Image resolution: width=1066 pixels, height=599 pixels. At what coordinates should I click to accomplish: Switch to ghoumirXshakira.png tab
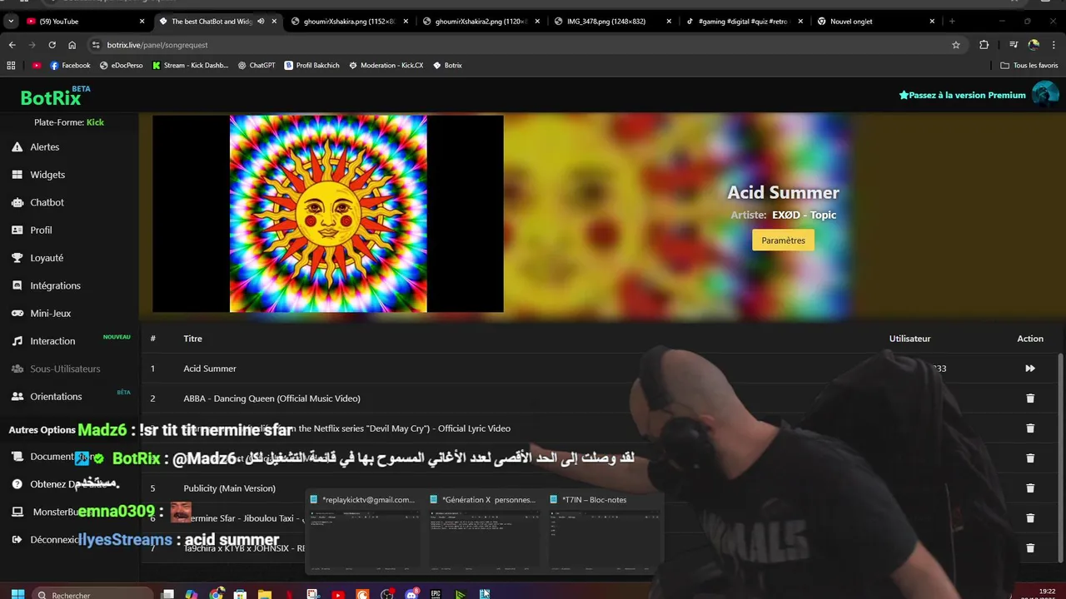click(350, 22)
